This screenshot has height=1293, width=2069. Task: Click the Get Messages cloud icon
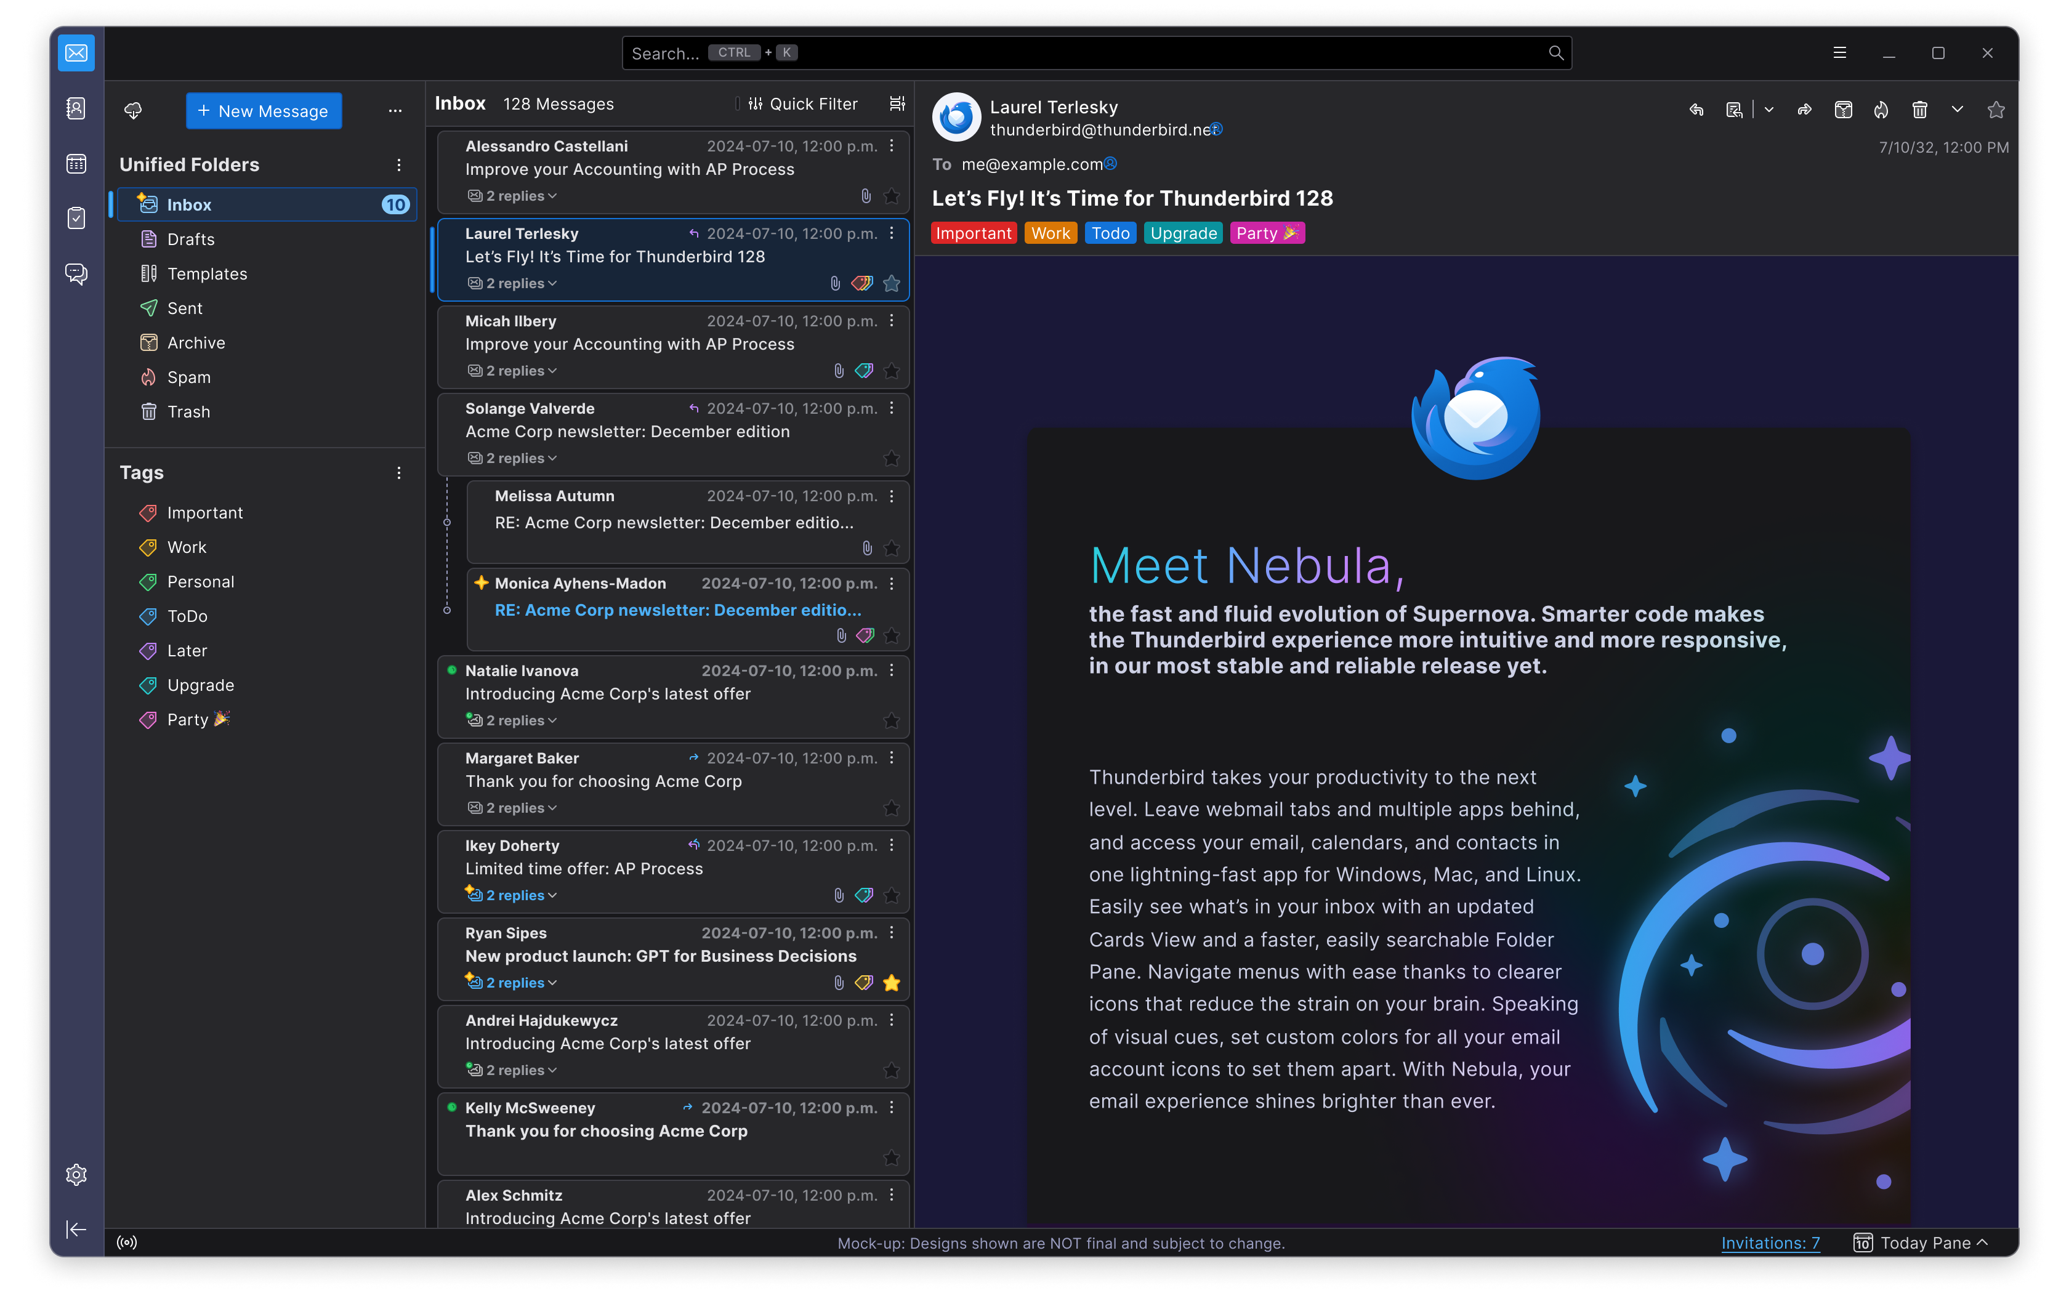tap(132, 110)
